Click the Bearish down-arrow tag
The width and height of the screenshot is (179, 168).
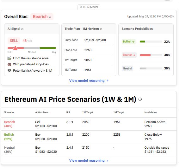click(x=129, y=55)
